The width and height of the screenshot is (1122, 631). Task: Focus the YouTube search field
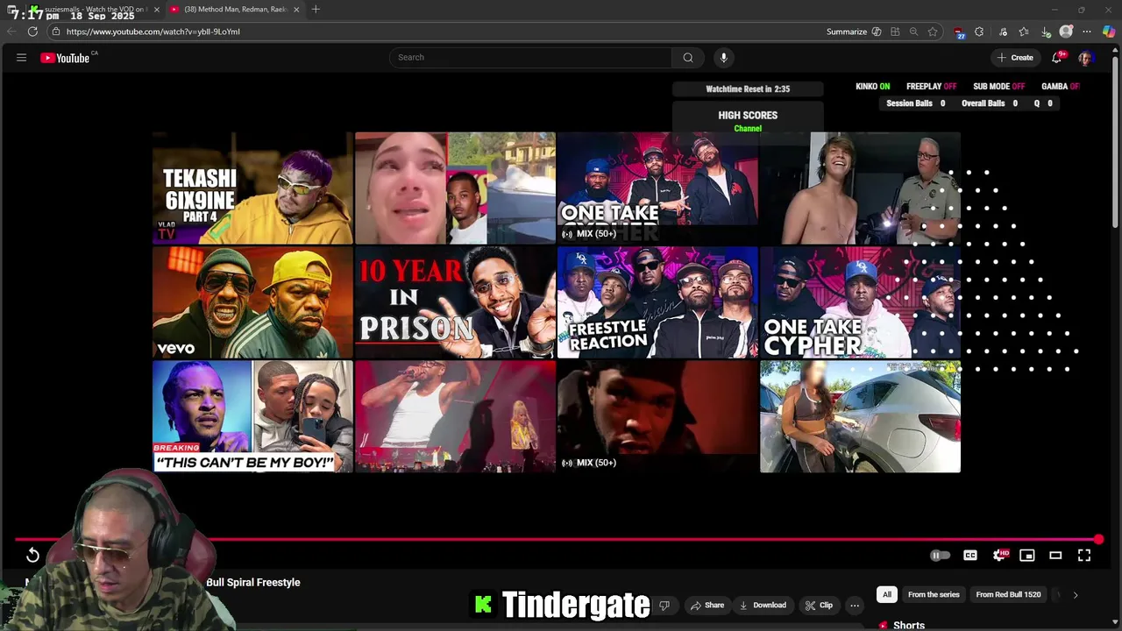point(530,58)
